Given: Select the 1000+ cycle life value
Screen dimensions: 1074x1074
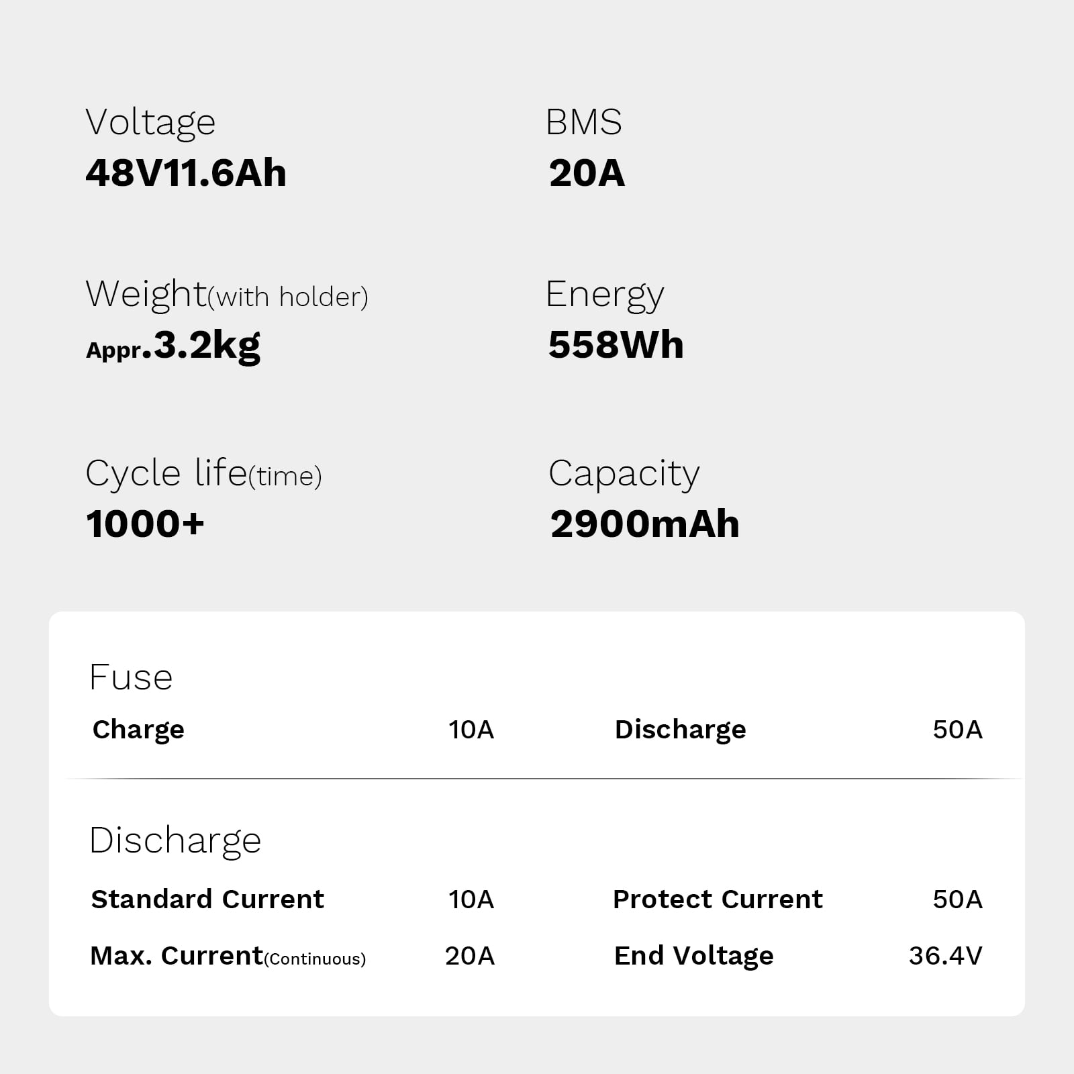Looking at the screenshot, I should click(x=145, y=524).
